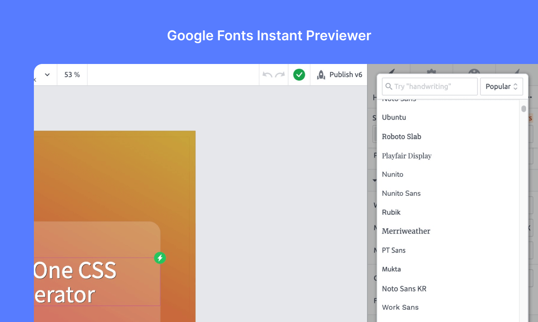The image size is (538, 322).
Task: Click the magnifier icon in font search
Action: [x=388, y=86]
